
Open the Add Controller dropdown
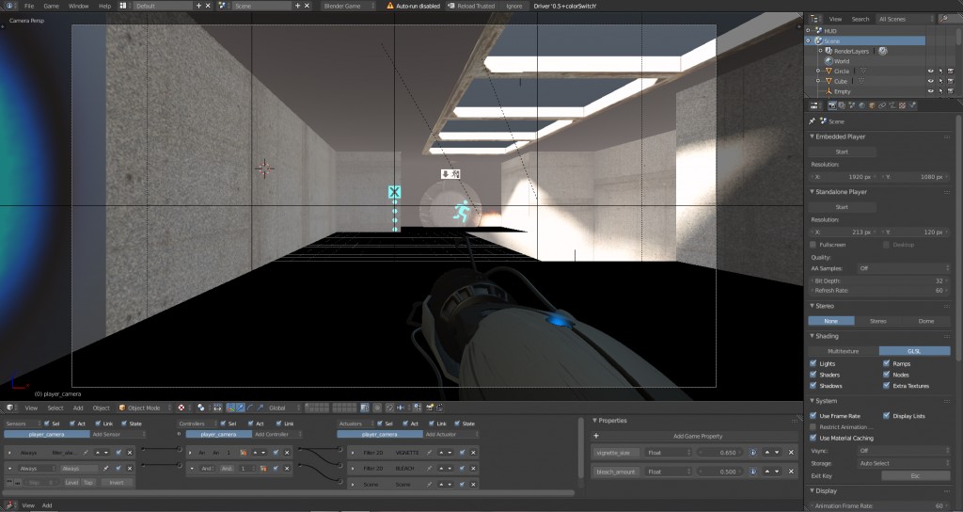[x=277, y=434]
